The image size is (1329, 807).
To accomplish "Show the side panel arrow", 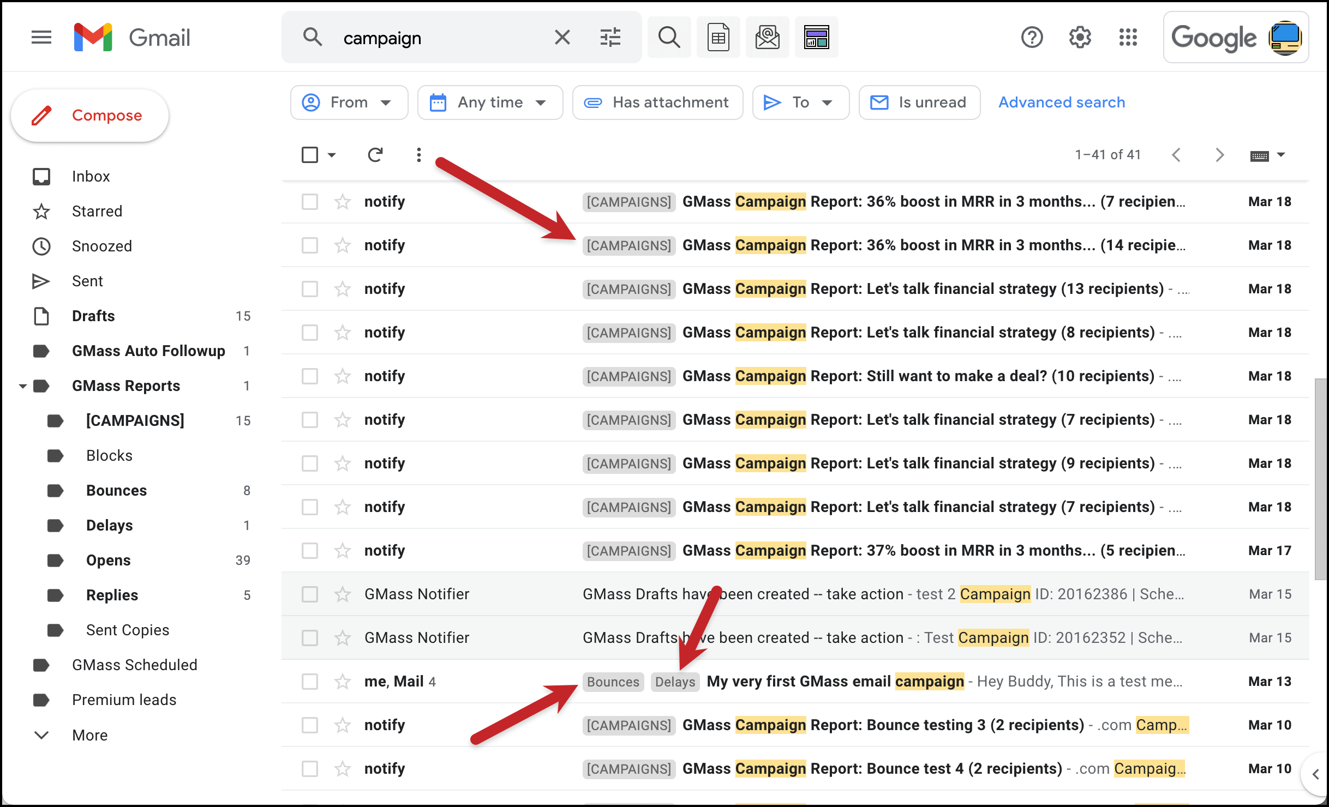I will [x=1315, y=774].
